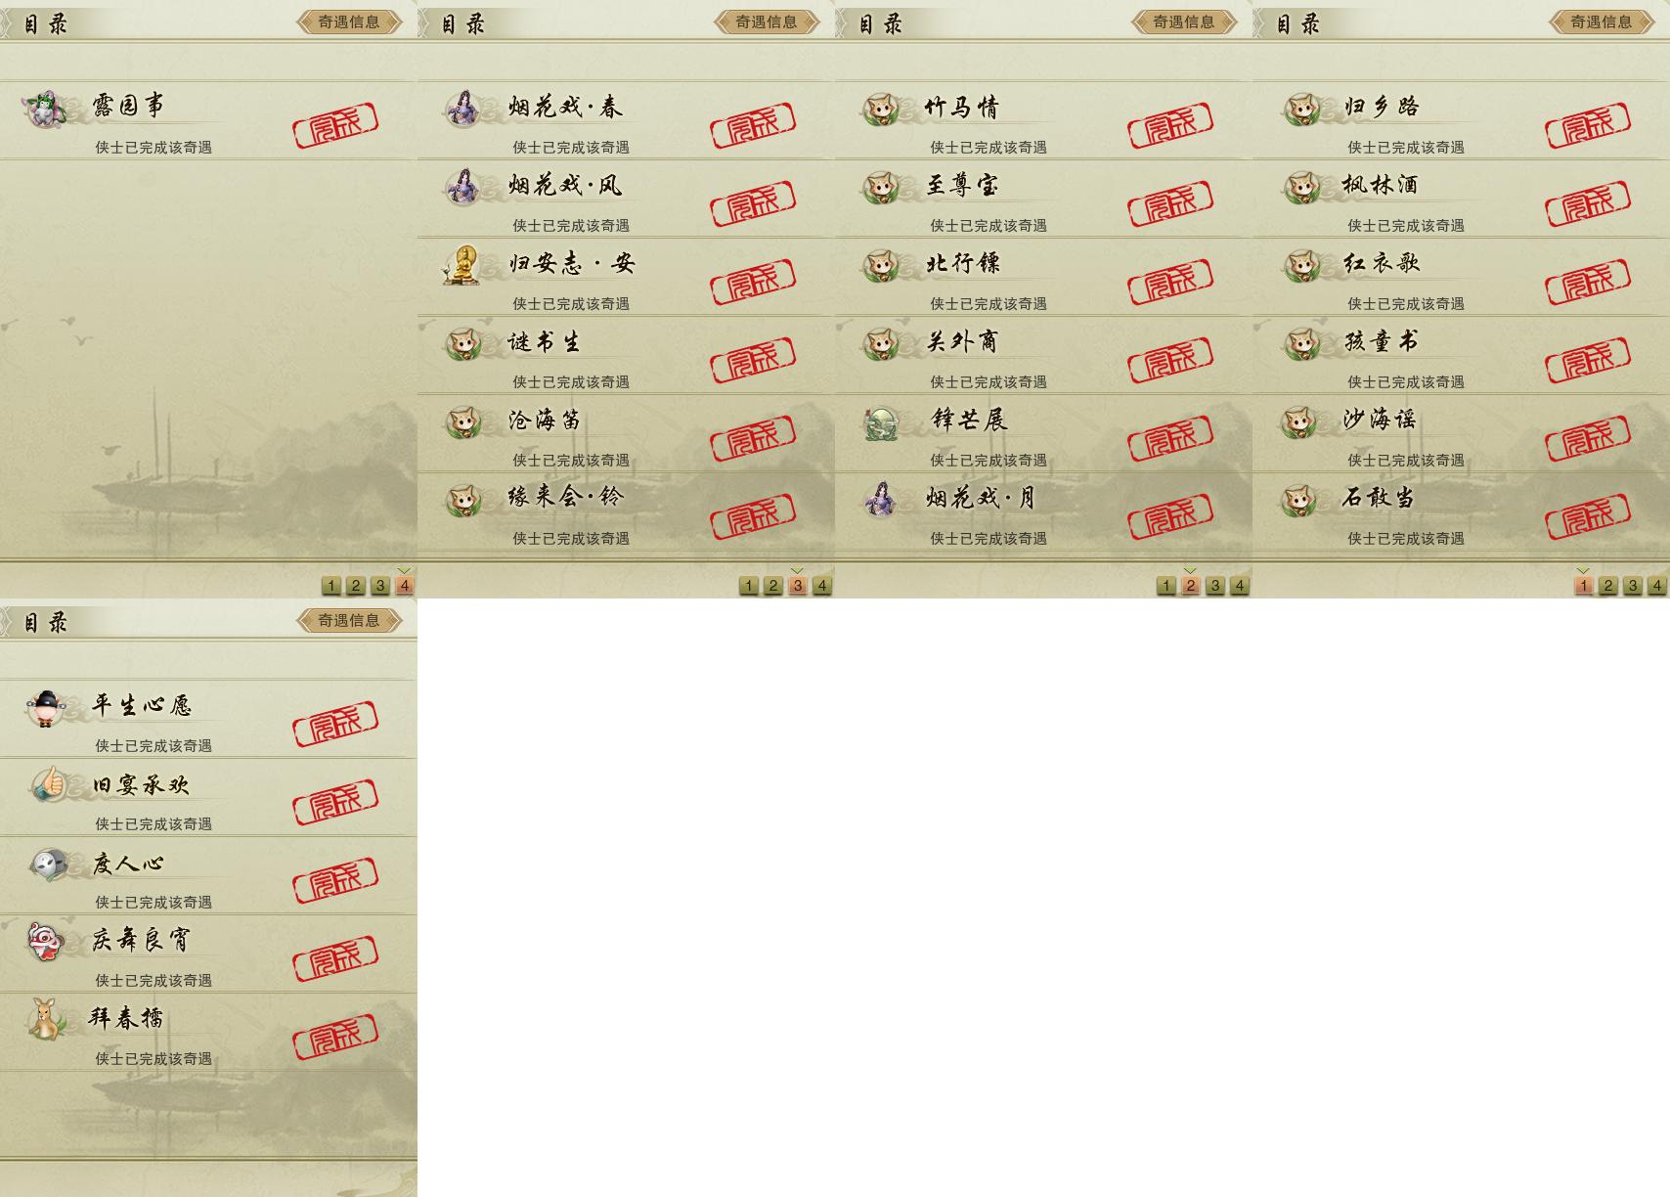Screen dimensions: 1670x1197
Task: Open the 锋芒展 green jade icon
Action: point(882,422)
